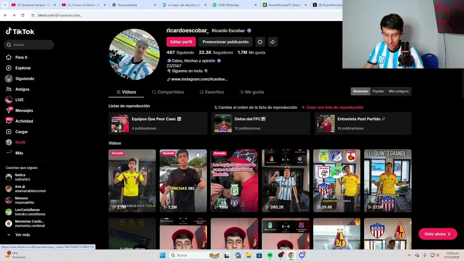Viewport: 464px width, 261px height.
Task: Click Crear una lista de reproducción
Action: tap(332, 107)
